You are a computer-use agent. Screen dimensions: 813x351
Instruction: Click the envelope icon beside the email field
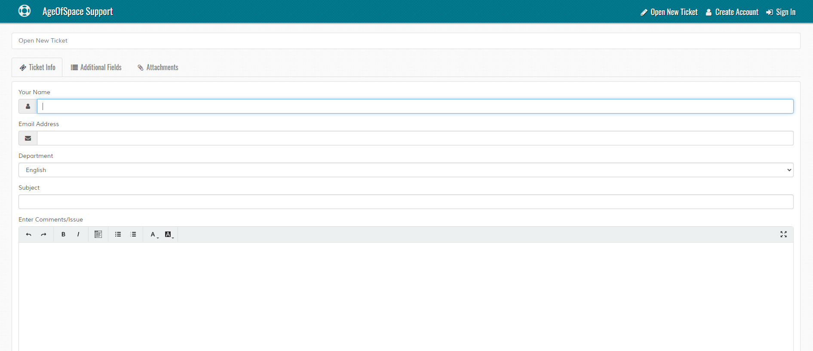[x=28, y=138]
